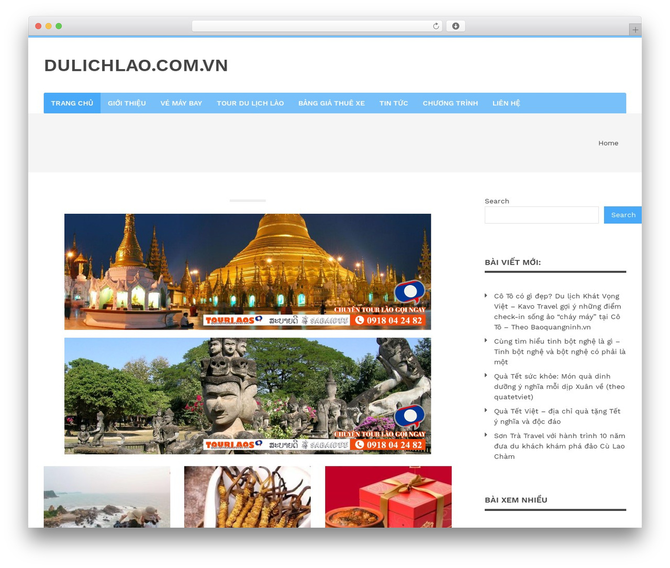Image resolution: width=670 pixels, height=568 pixels.
Task: Open CHƯƠNG TRÌNH menu item
Action: pos(450,103)
